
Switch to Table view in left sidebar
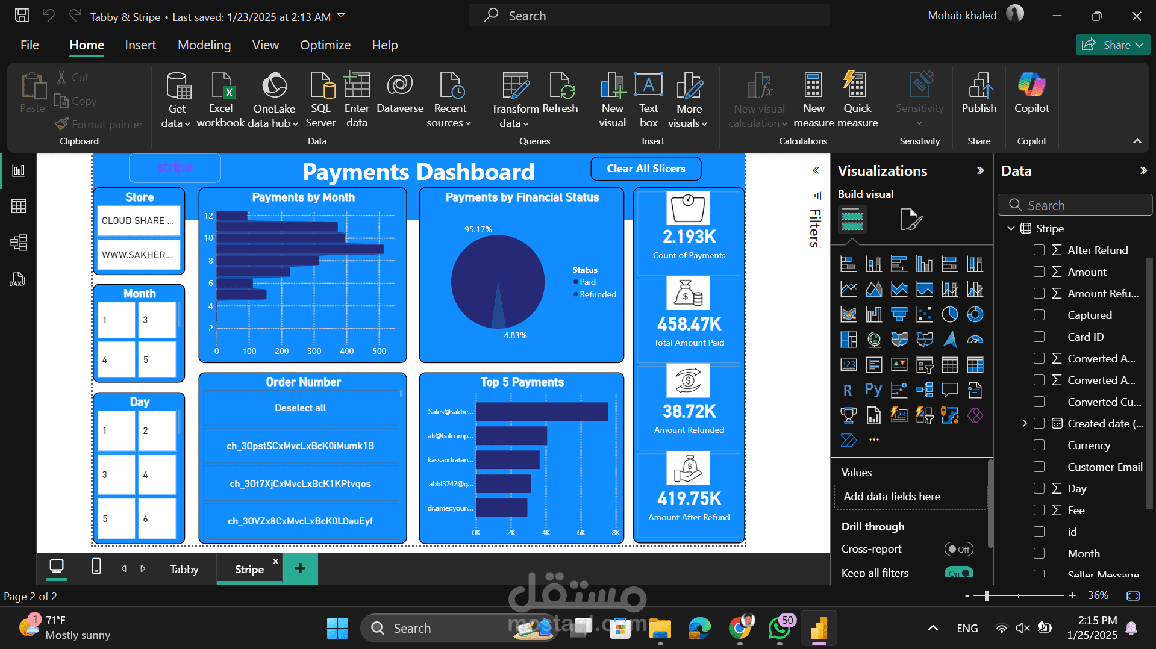click(x=19, y=206)
